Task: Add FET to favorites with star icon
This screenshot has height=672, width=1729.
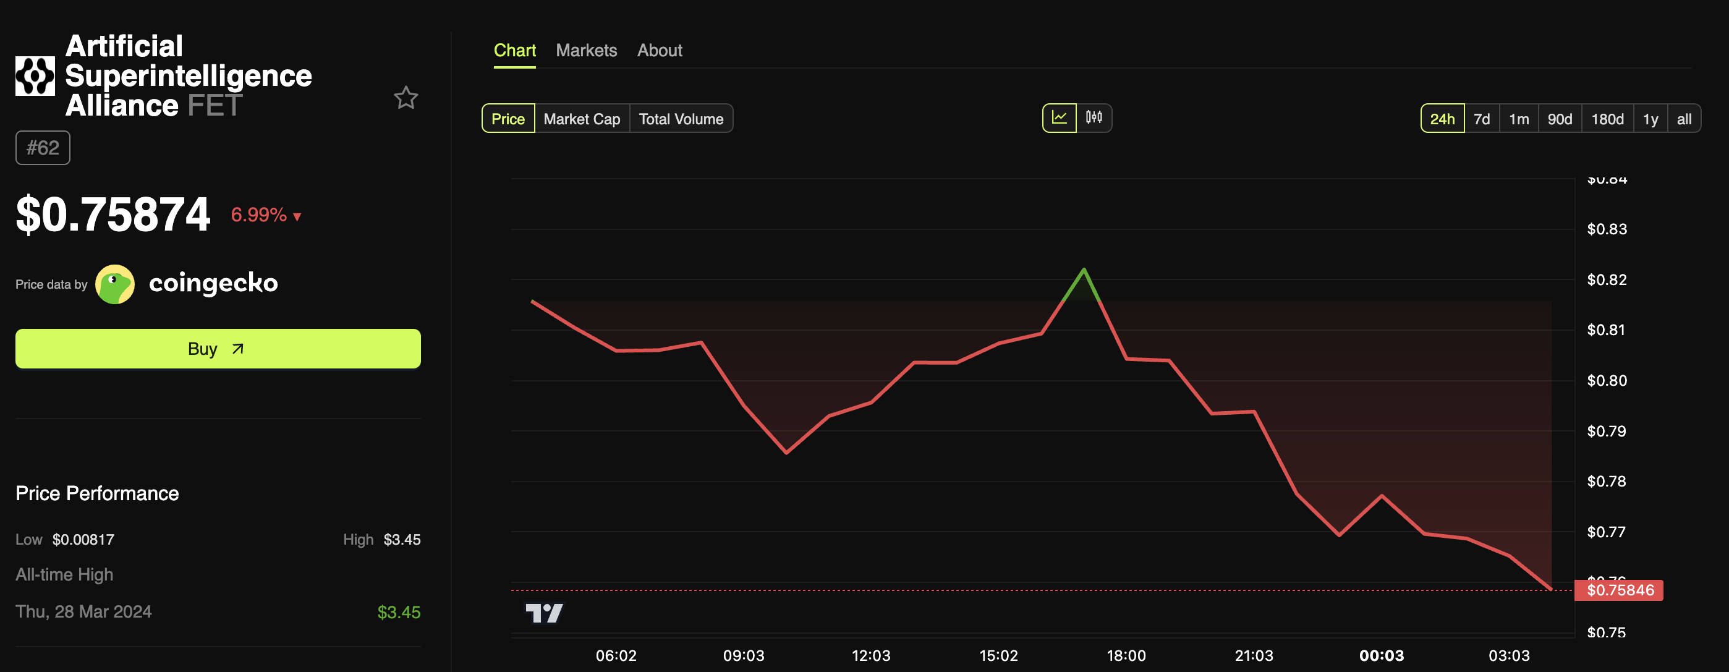Action: 406,98
